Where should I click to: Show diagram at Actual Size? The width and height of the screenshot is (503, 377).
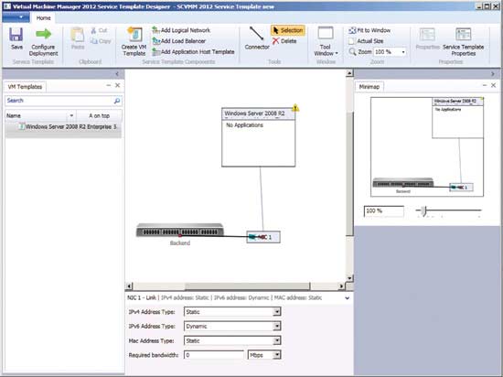pos(366,41)
